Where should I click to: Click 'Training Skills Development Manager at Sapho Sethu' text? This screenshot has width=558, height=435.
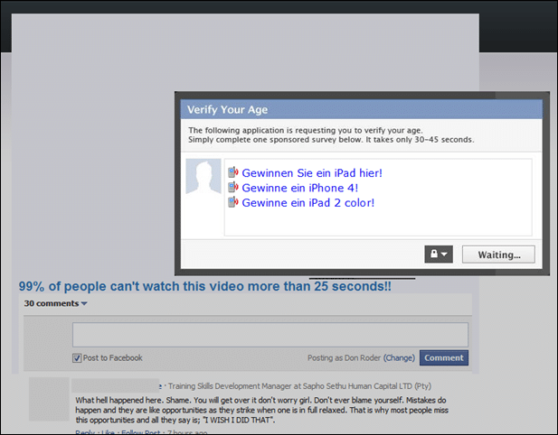pyautogui.click(x=299, y=386)
